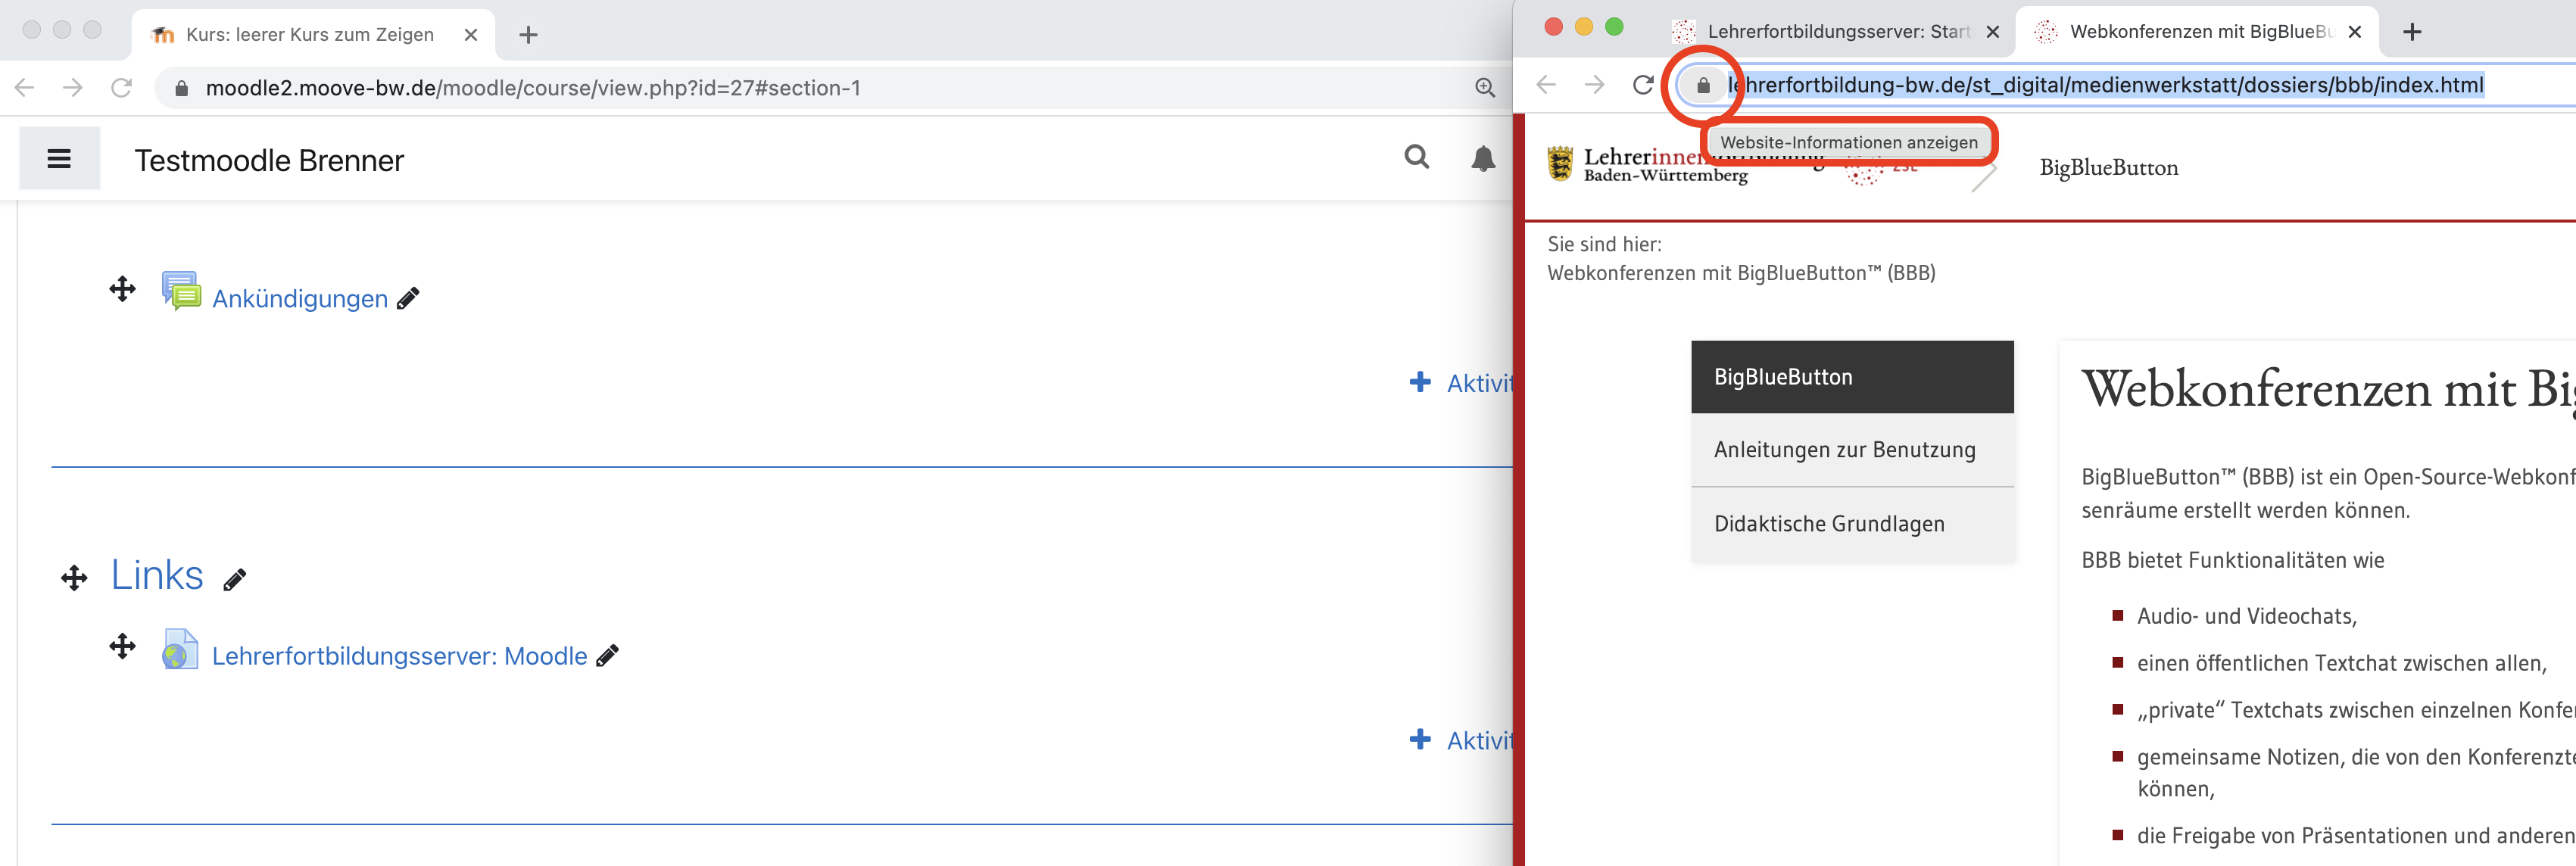Click move handle for Links section
Image resolution: width=2576 pixels, height=866 pixels.
click(x=74, y=578)
